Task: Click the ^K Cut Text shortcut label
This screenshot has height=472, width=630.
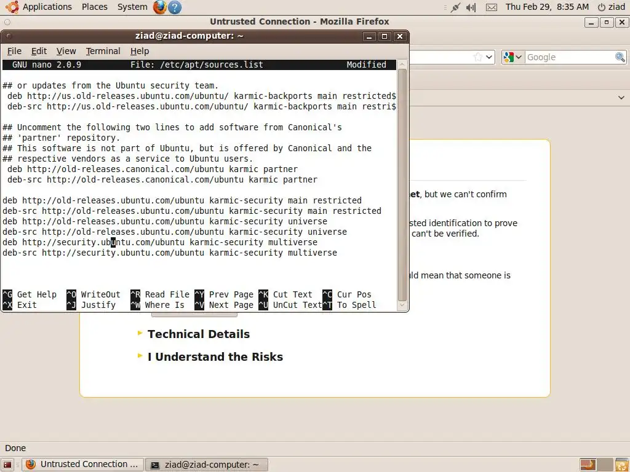Action: 285,294
